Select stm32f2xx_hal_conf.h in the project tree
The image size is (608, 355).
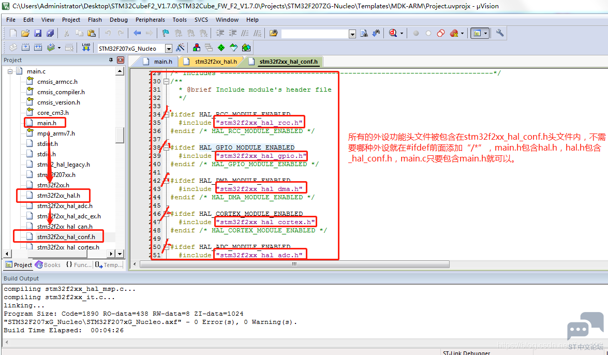[x=66, y=237]
